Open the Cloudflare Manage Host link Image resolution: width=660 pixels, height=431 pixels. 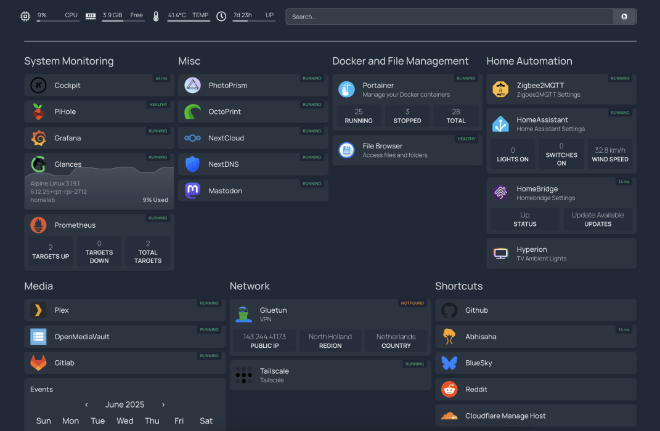pos(536,416)
